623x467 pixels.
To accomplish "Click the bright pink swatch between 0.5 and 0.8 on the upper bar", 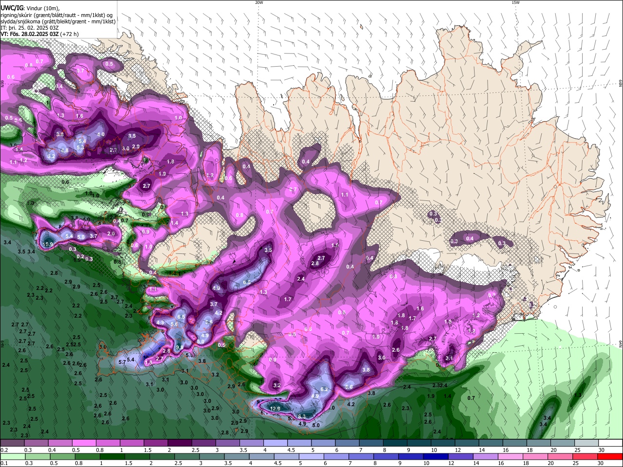I will (84, 443).
